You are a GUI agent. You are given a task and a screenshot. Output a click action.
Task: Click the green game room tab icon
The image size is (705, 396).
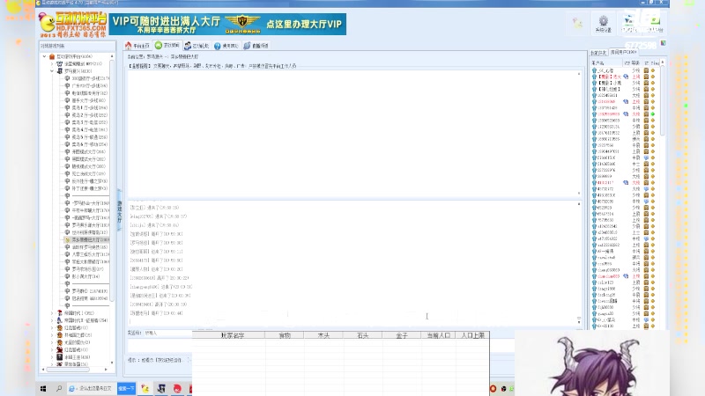click(x=159, y=46)
